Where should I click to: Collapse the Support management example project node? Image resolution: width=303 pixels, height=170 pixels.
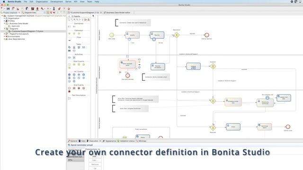tap(2, 16)
